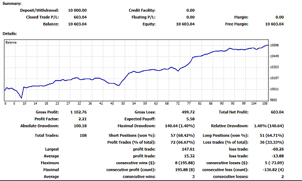
Task: Click the x-axis label 23
Action: tap(57, 103)
